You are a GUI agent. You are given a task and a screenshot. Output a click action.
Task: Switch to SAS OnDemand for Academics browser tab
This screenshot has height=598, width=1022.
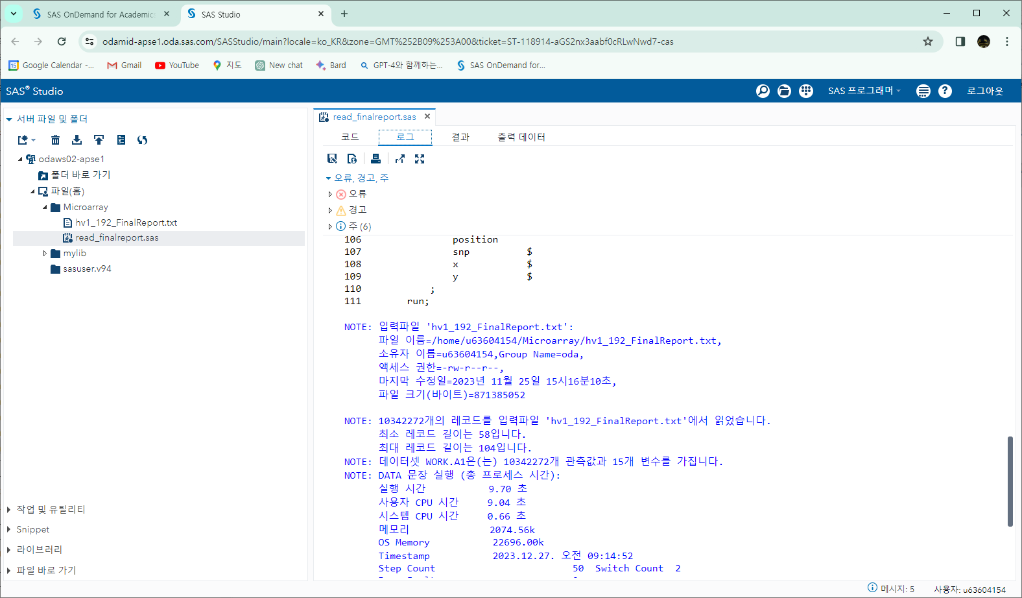coord(101,14)
